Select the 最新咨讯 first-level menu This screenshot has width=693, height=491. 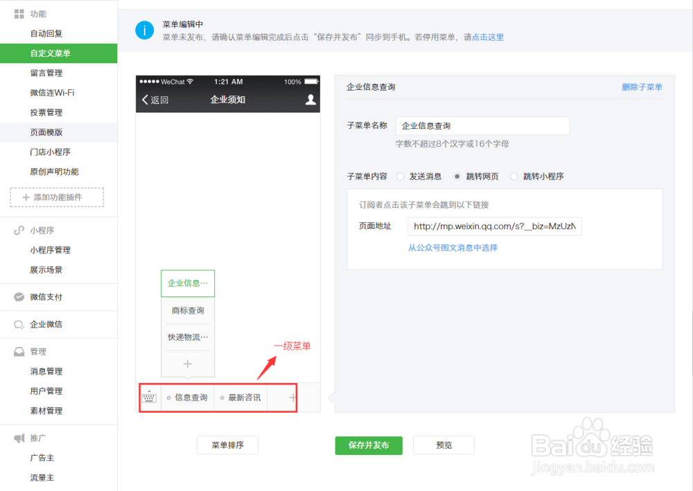[x=240, y=398]
